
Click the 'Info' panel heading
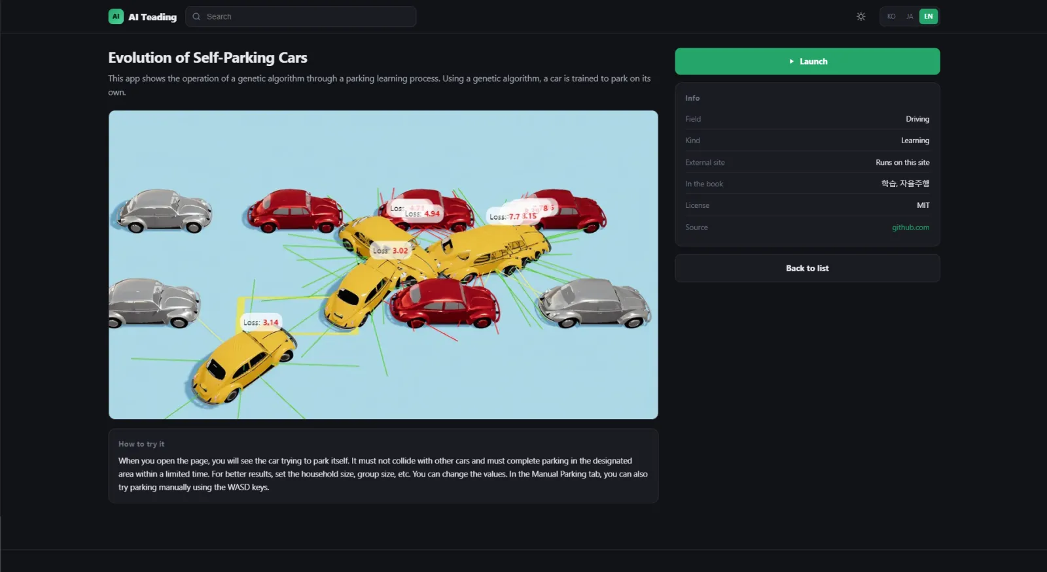tap(692, 98)
